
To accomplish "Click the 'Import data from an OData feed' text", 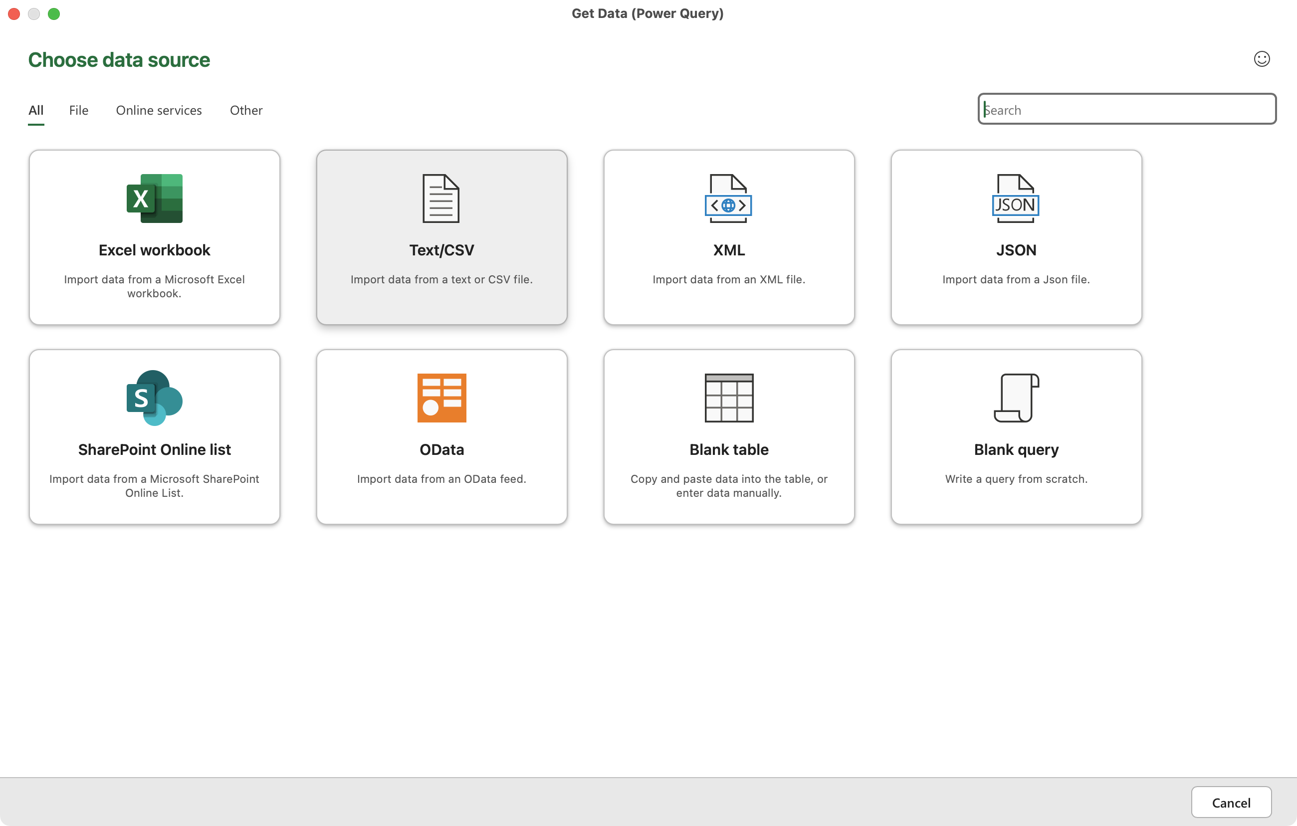I will click(x=441, y=479).
